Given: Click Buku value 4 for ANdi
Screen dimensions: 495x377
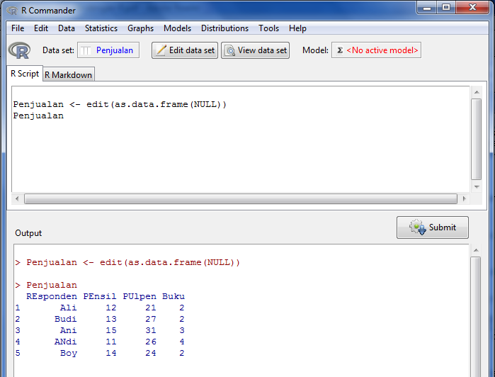Looking at the screenshot, I should (x=182, y=342).
